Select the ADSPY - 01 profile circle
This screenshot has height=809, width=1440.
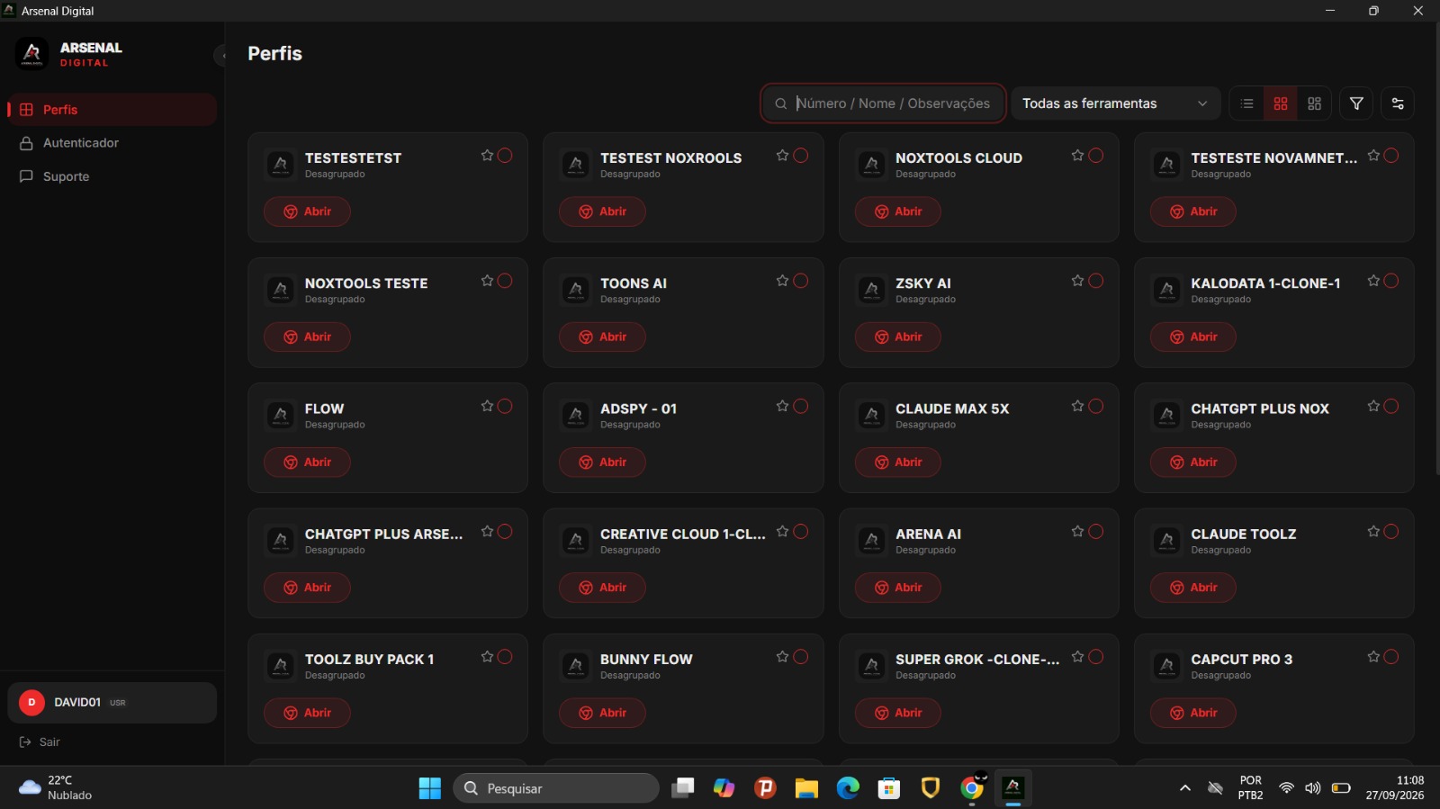[x=801, y=406]
